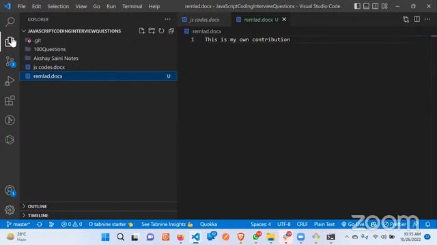Toggle the bottom panel layout icon
437x245 pixels.
point(366,6)
